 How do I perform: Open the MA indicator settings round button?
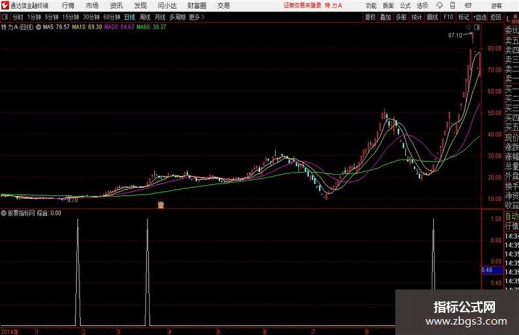click(38, 27)
